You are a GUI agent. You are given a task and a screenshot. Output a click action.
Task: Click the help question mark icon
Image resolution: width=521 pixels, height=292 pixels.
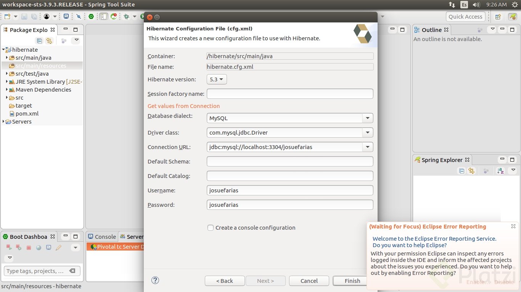pos(155,280)
